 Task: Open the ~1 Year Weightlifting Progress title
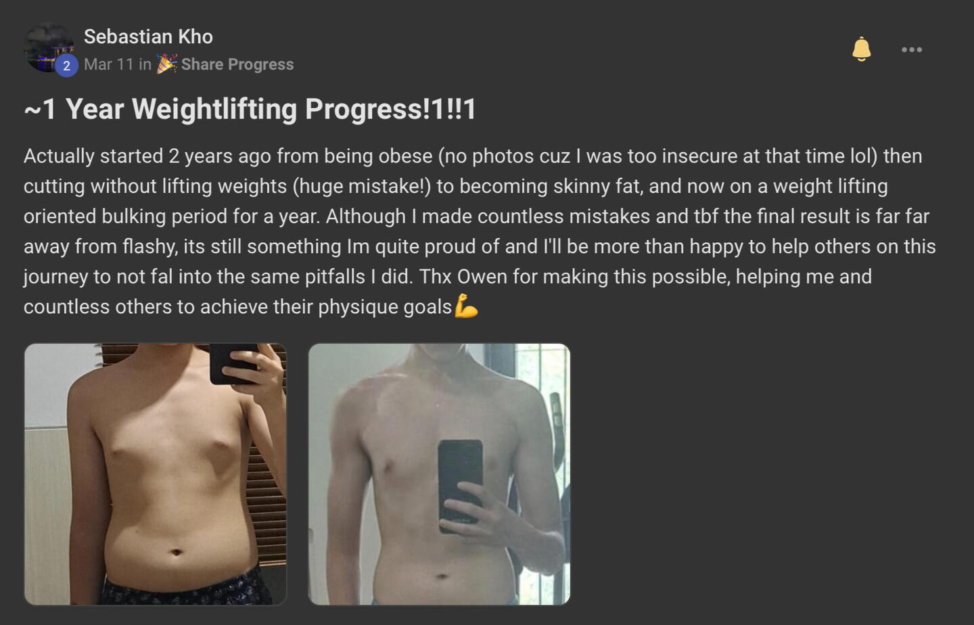click(250, 109)
